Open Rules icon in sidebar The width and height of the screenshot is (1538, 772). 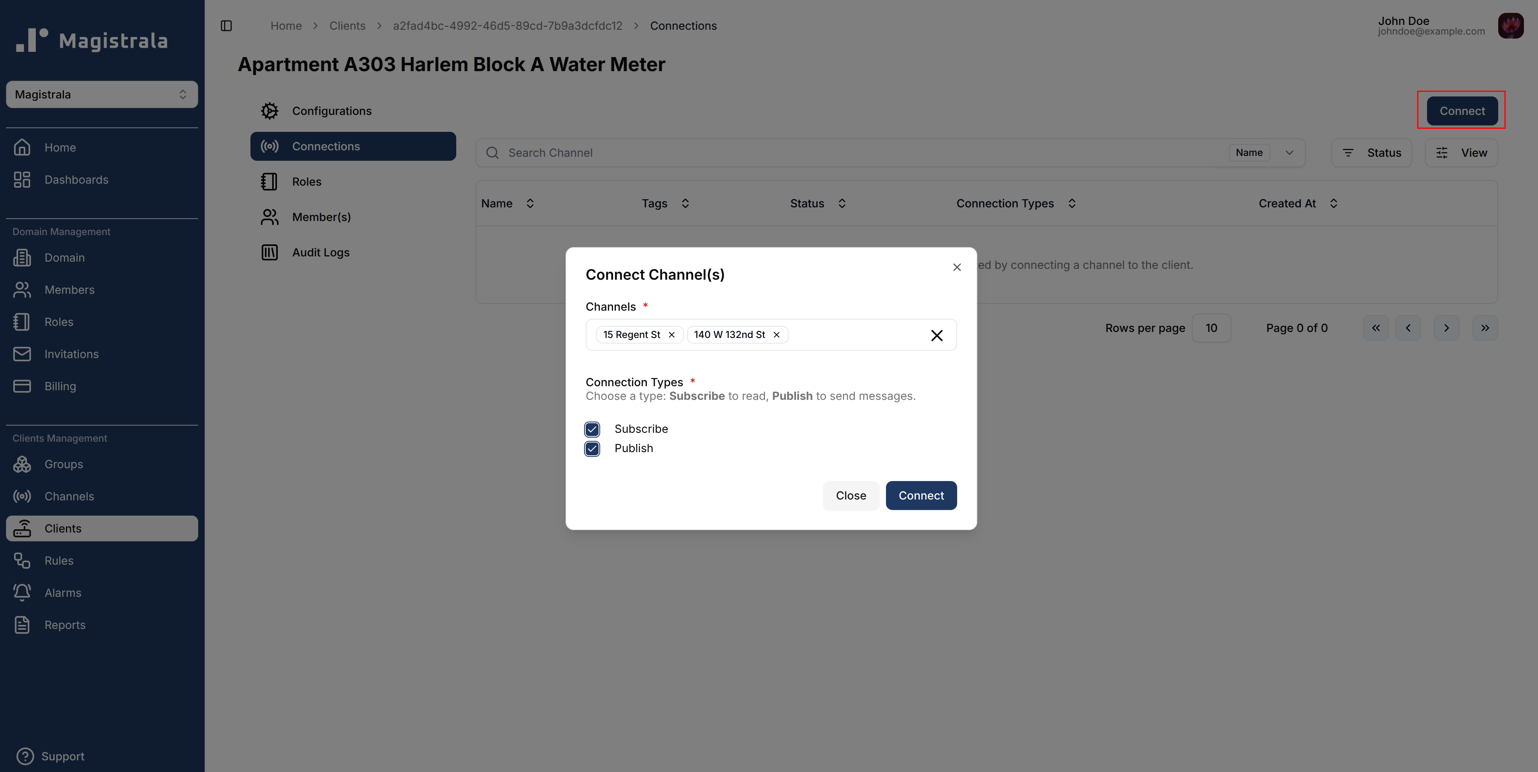pos(22,560)
